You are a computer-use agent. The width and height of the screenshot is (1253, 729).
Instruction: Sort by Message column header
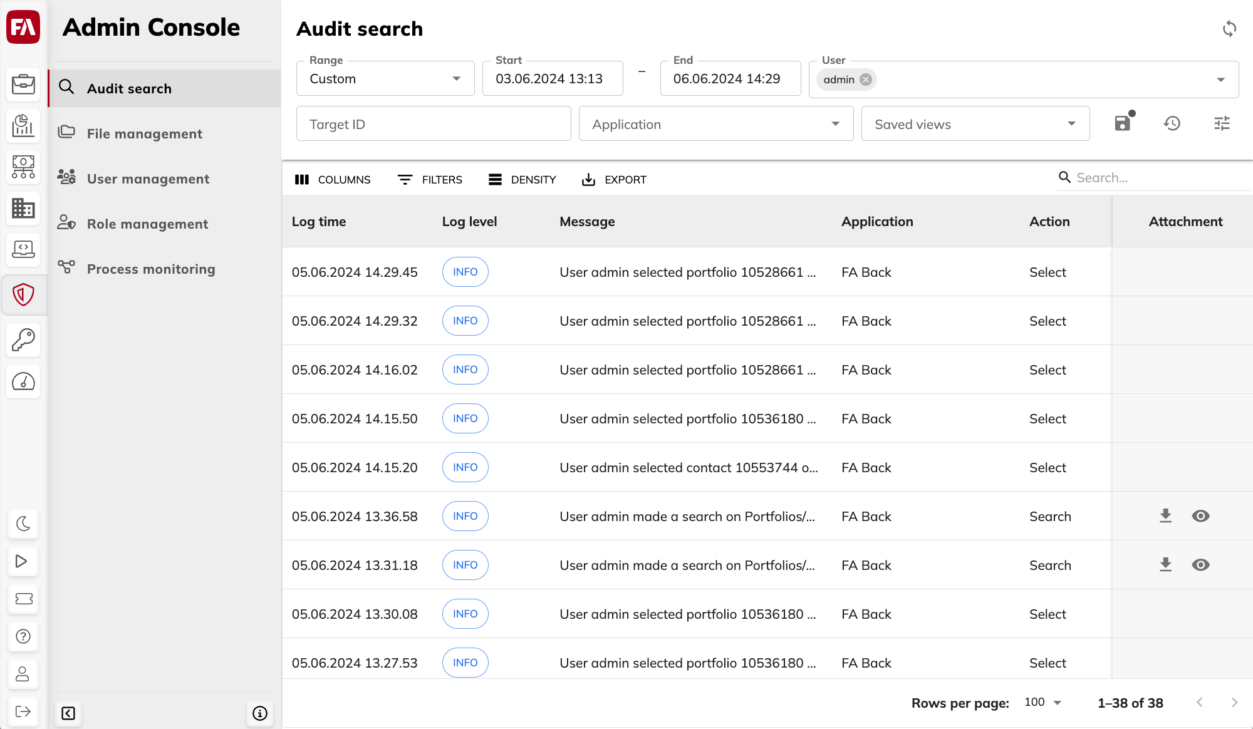587,222
